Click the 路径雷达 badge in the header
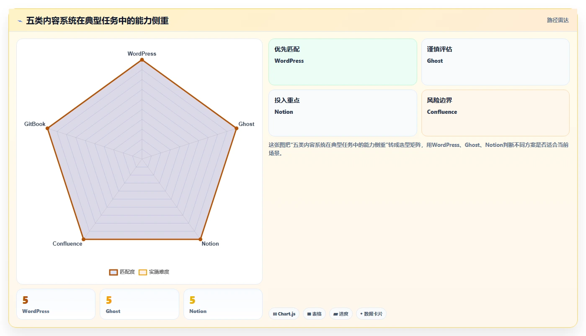This screenshot has height=336, width=586. pyautogui.click(x=558, y=20)
